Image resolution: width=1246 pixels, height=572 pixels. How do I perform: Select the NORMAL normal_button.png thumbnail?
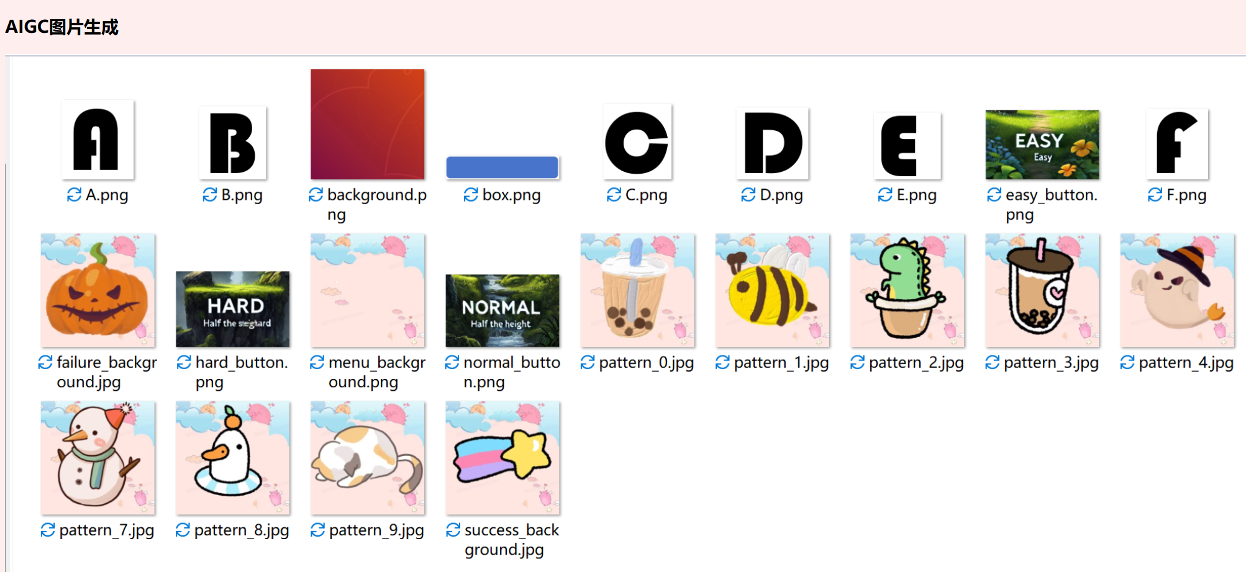pyautogui.click(x=502, y=310)
